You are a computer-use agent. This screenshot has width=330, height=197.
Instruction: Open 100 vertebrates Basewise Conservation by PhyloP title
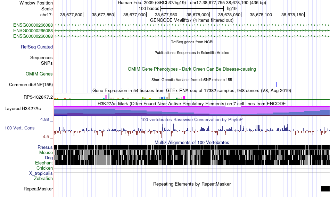192,119
